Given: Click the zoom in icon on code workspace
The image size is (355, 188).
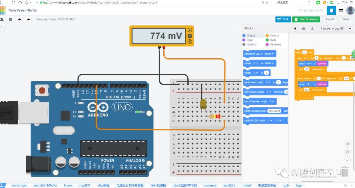Looking at the screenshot, I should (347, 143).
